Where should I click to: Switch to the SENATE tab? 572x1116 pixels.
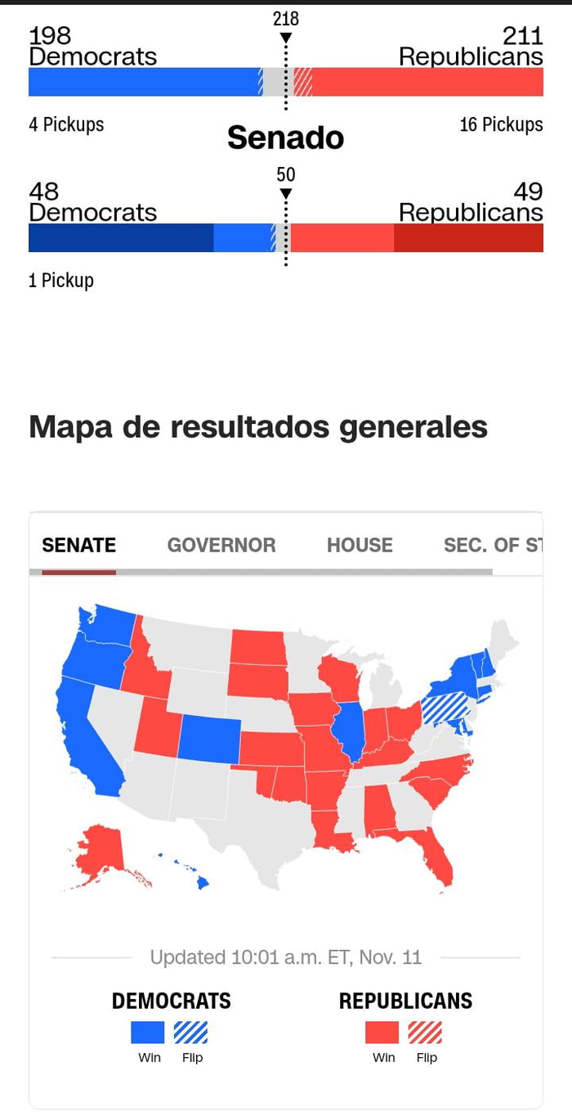click(x=78, y=544)
